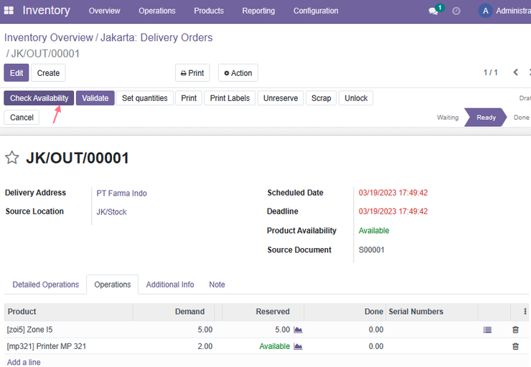Open the Overview menu
Image resolution: width=531 pixels, height=367 pixels.
[104, 11]
